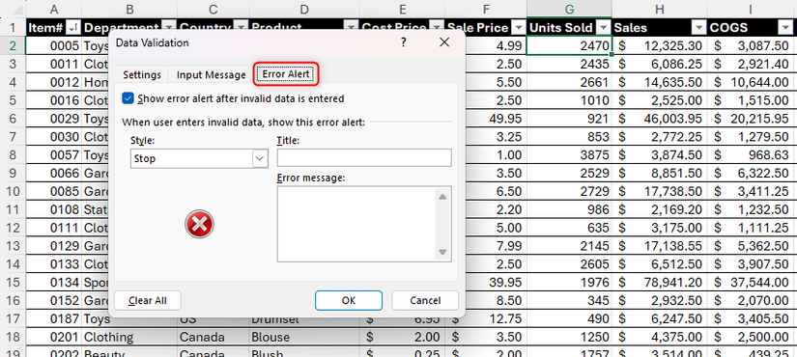
Task: Click the Cancel button
Action: 425,300
